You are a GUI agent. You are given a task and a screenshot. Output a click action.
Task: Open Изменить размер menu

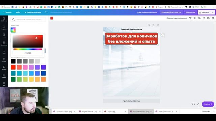coord(33,12)
